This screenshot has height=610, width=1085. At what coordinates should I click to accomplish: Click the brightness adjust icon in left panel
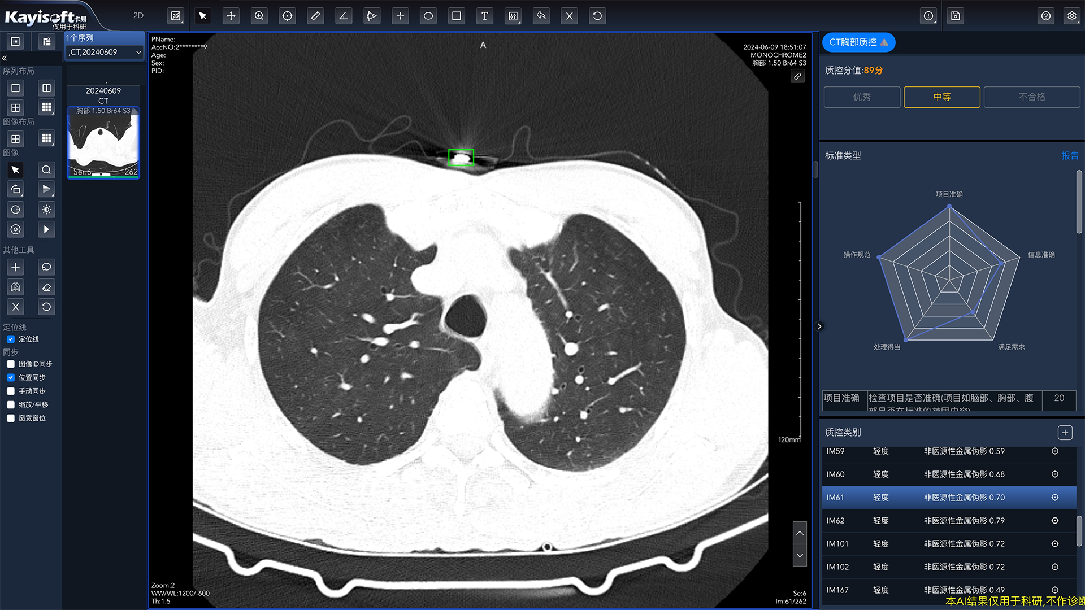46,210
